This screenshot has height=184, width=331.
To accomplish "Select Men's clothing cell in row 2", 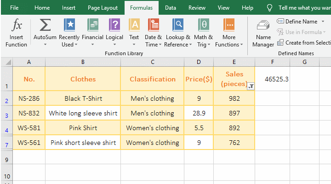I will [x=153, y=98].
